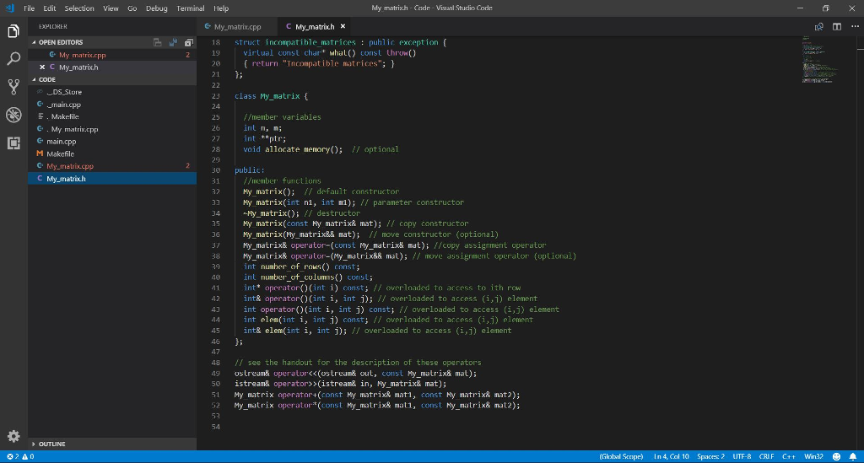Image resolution: width=864 pixels, height=463 pixels.
Task: Click the errors and warnings status indicator
Action: 20,456
